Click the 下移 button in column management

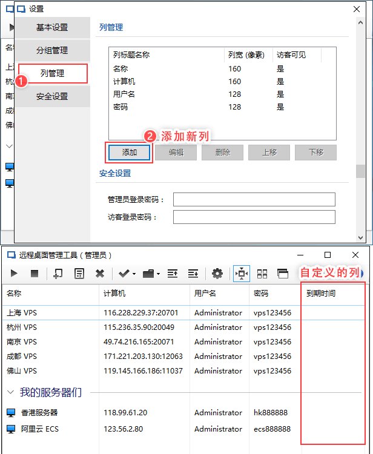pyautogui.click(x=315, y=153)
